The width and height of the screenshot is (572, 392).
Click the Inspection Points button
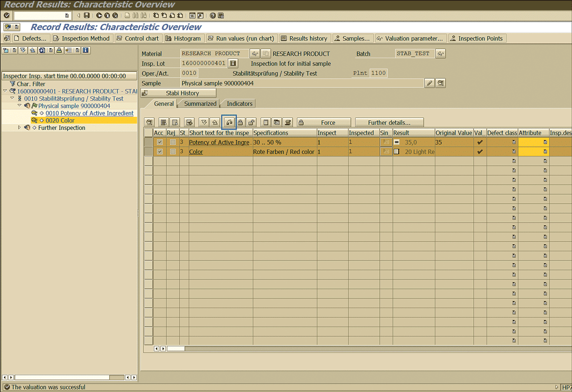tap(477, 39)
